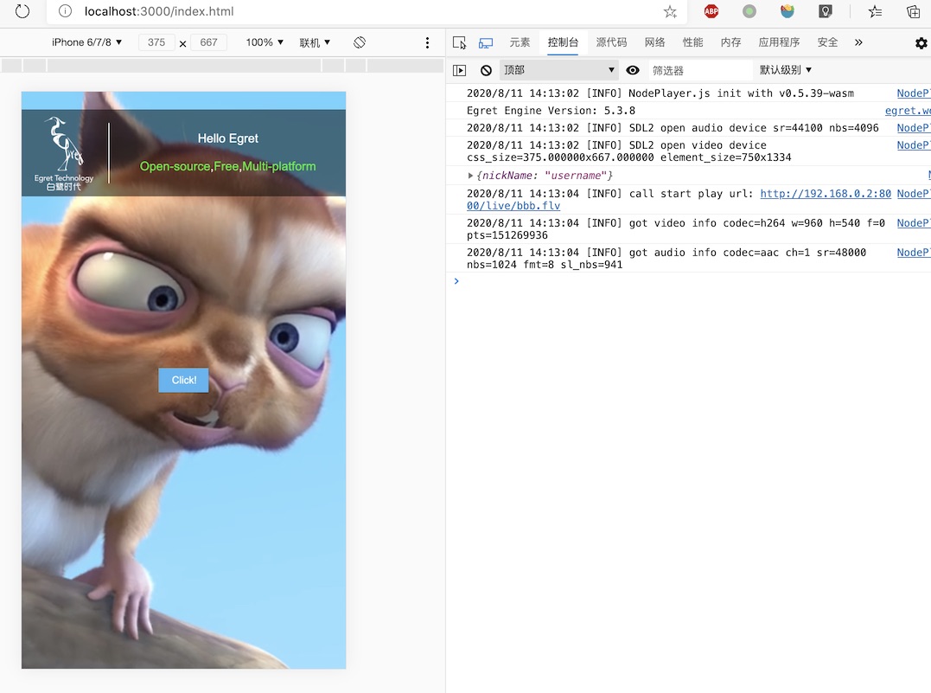Open the 默认级别 log level dropdown
This screenshot has height=693, width=931.
click(x=786, y=70)
